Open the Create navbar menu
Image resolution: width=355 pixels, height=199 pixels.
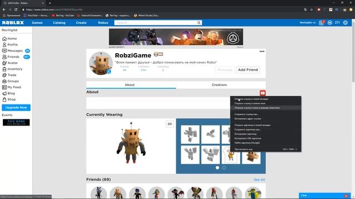[81, 23]
